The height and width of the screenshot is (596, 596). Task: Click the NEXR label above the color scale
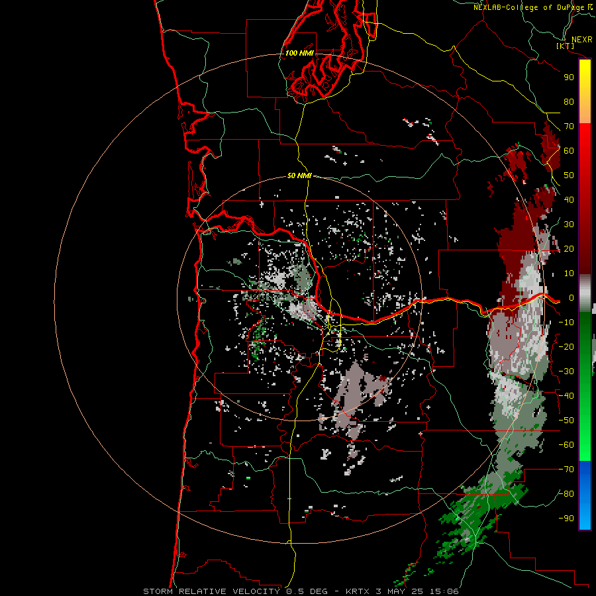(581, 40)
